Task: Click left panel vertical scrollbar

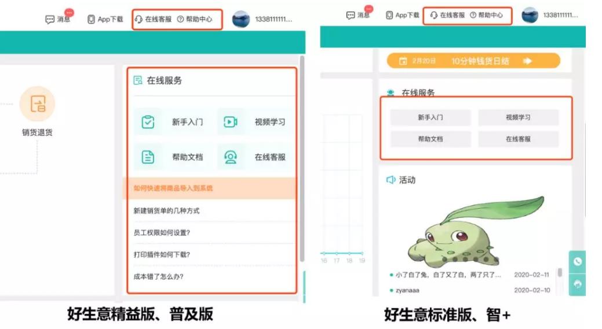Action: click(302, 158)
